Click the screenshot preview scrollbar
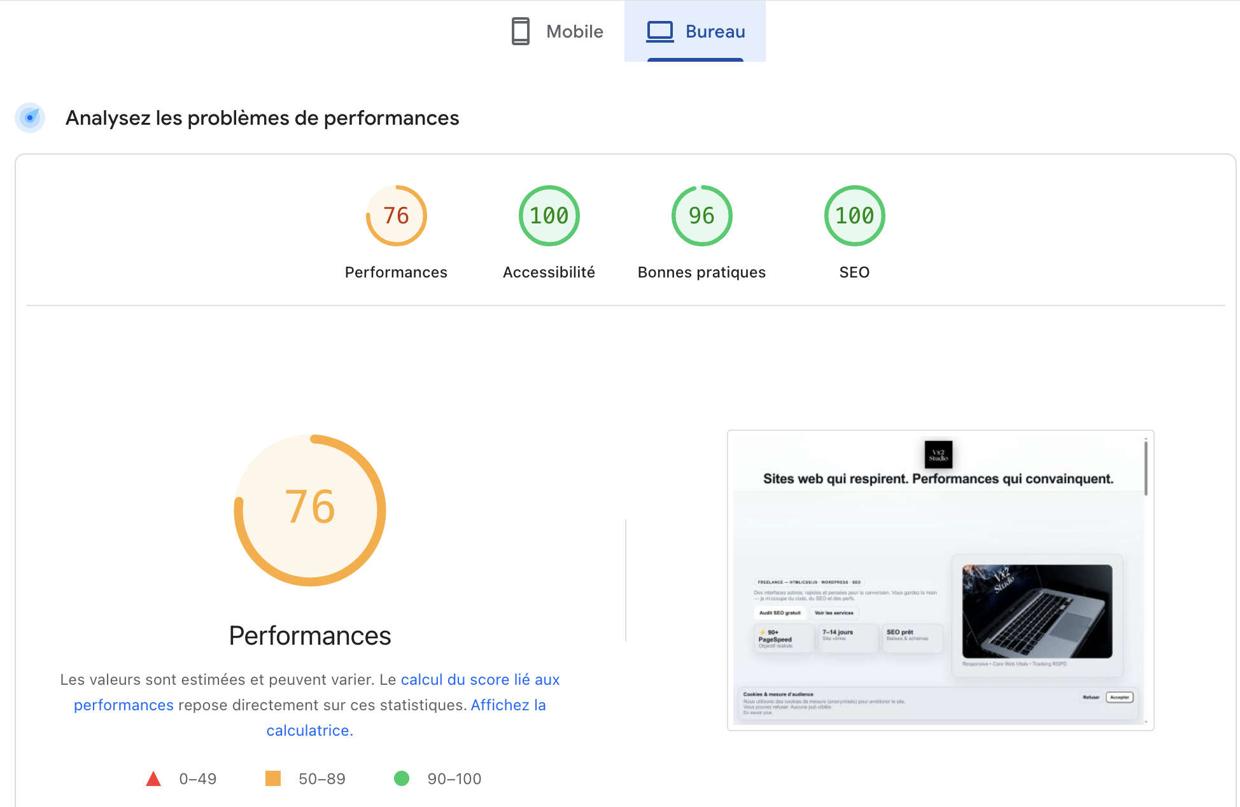The width and height of the screenshot is (1240, 807). (x=1145, y=468)
